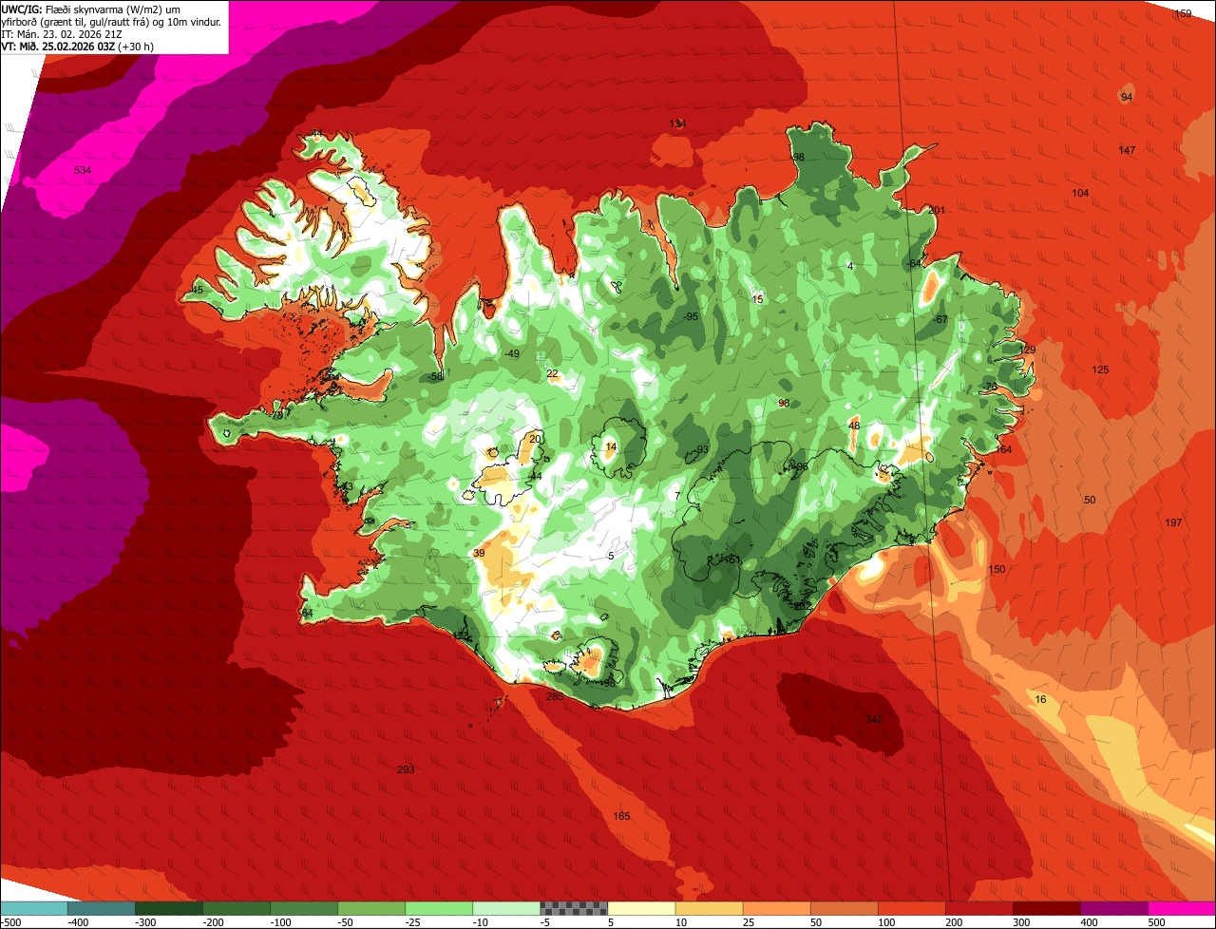Click the pale yellow swatch between 5 and 10
This screenshot has width=1216, height=929.
pos(641,908)
